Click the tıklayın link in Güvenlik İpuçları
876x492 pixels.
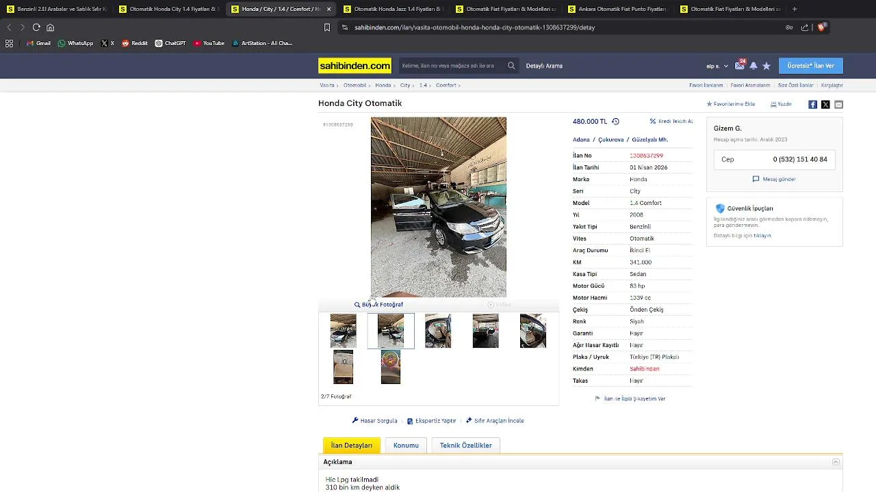click(762, 236)
